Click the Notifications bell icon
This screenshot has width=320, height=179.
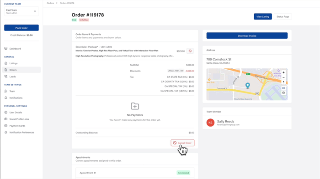click(5, 98)
